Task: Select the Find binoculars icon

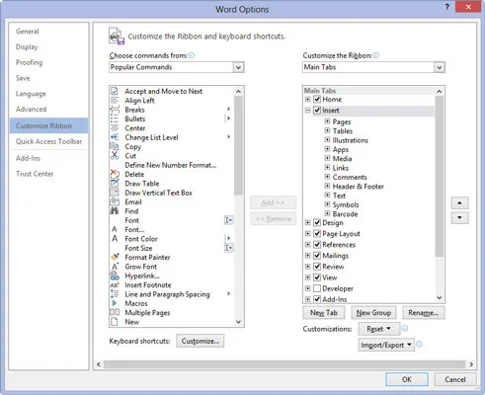Action: pos(115,211)
